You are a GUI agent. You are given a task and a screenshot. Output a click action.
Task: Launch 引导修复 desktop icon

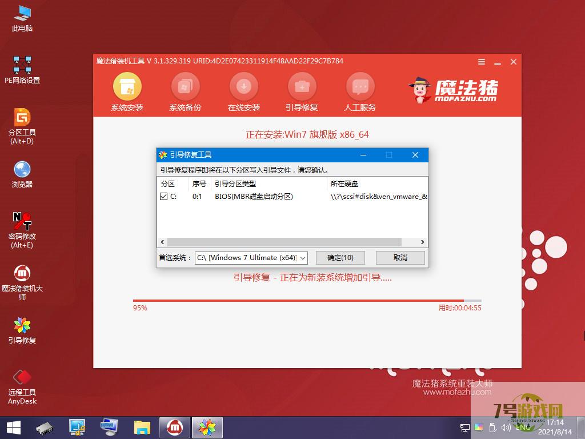[x=22, y=330]
